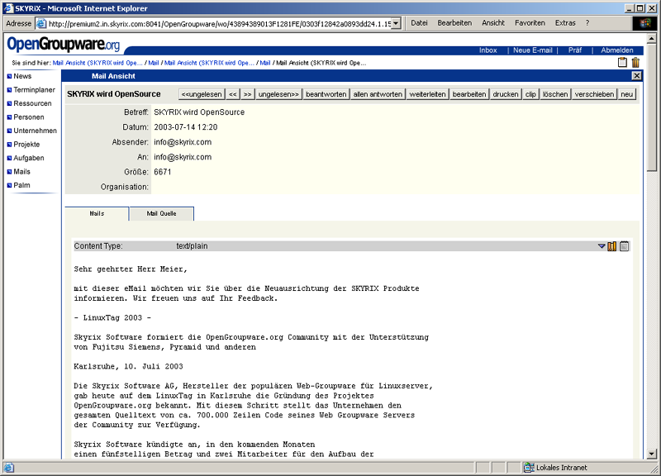Viewport: 661px width, 476px height.
Task: Open Aufgaben in the sidebar
Action: pos(29,158)
